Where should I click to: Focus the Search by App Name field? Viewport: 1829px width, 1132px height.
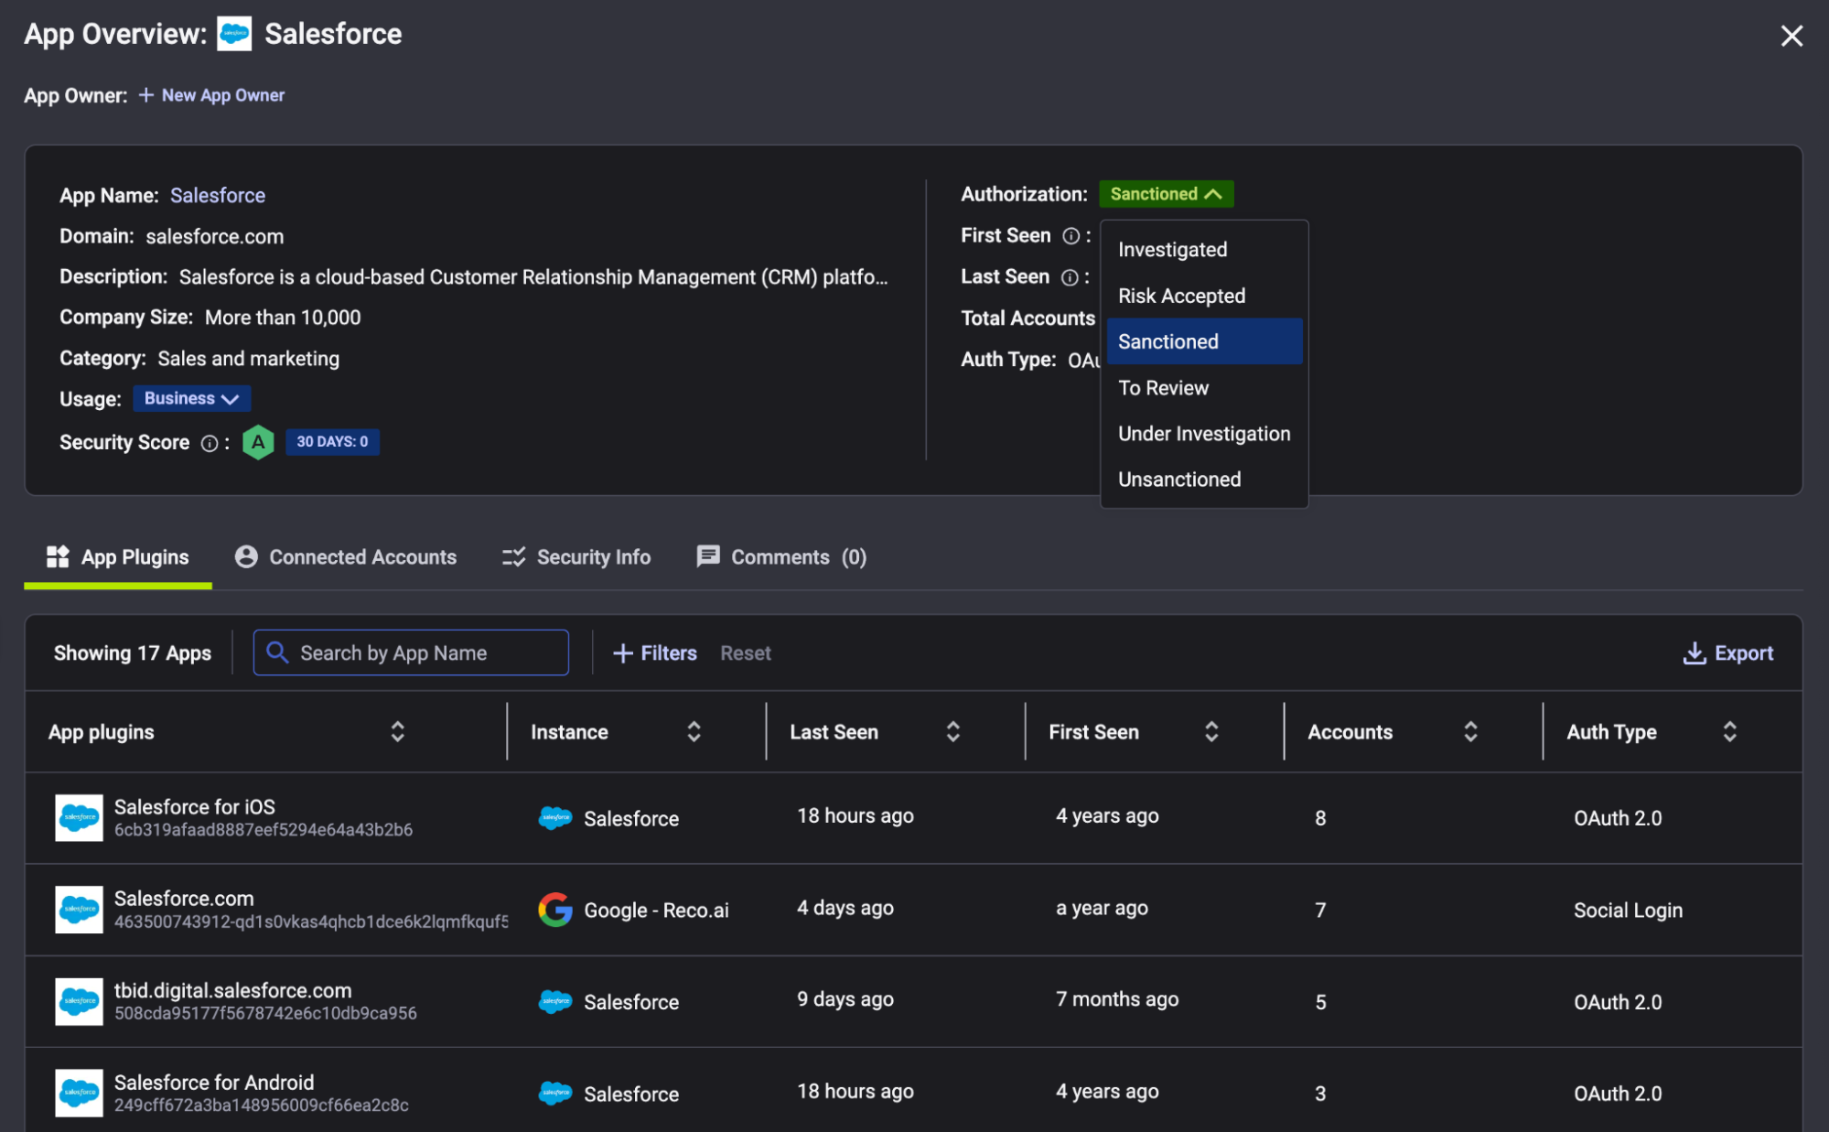point(411,652)
